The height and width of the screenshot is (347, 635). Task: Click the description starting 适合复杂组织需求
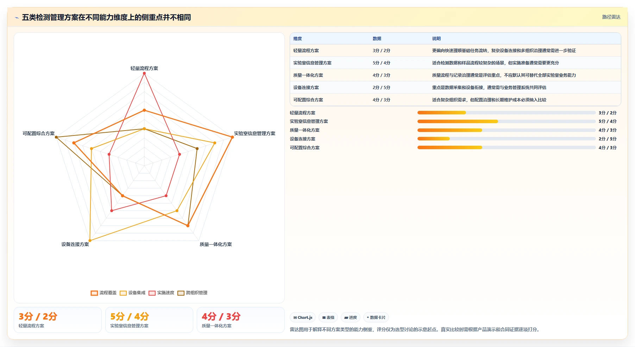[x=489, y=100]
